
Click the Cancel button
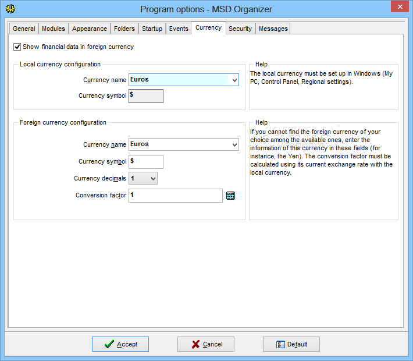click(x=206, y=344)
